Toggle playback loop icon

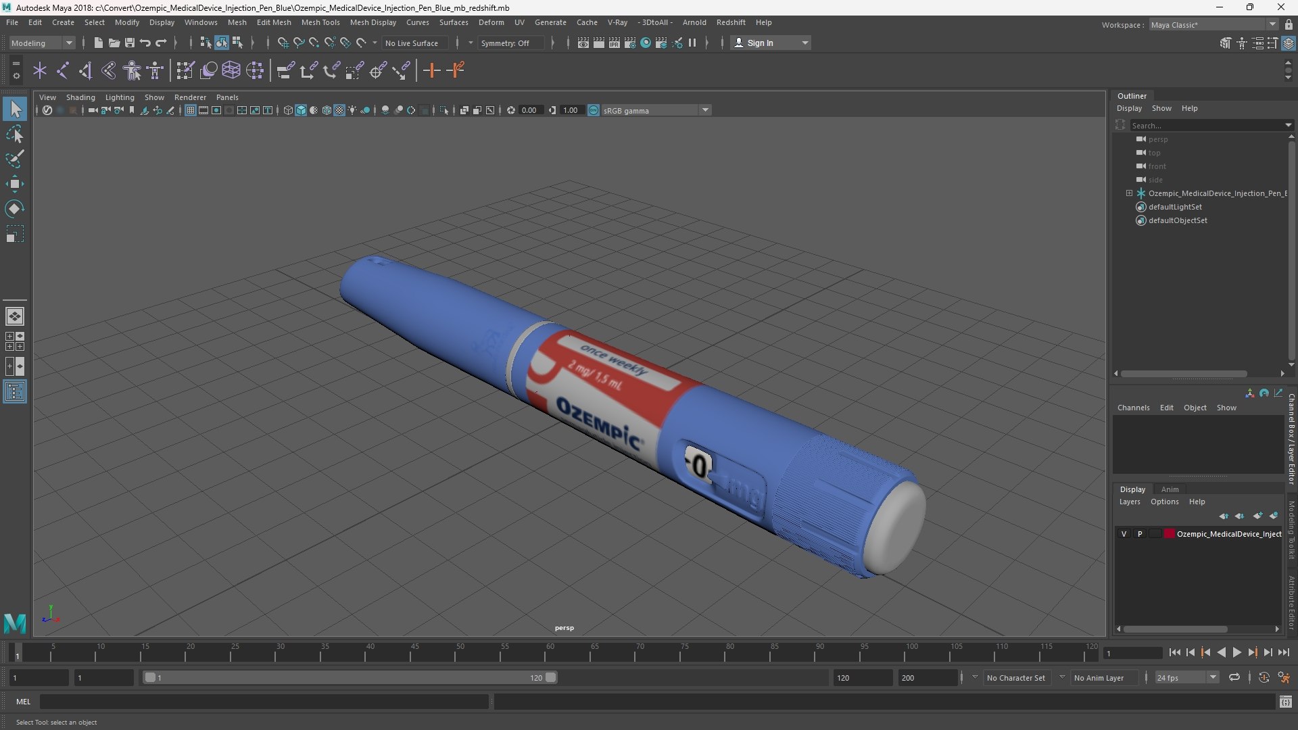(1234, 677)
